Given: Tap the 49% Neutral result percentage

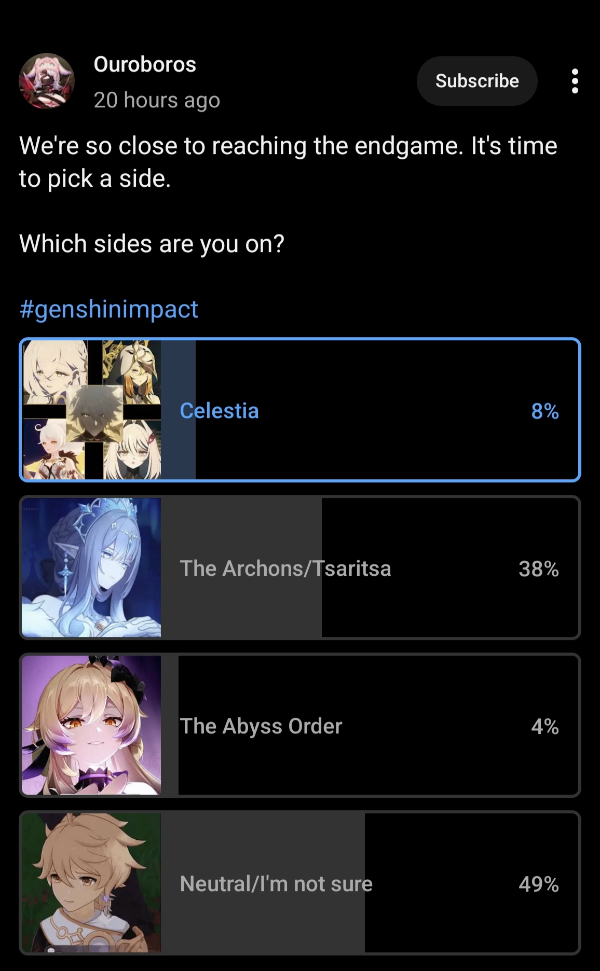Looking at the screenshot, I should coord(539,884).
